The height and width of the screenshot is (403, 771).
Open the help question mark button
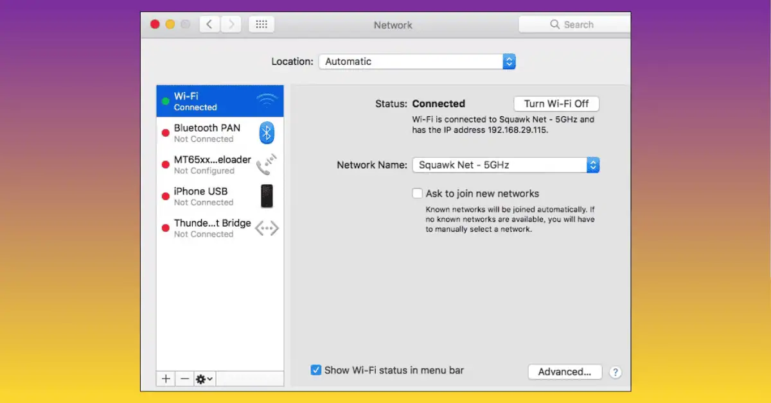point(615,372)
